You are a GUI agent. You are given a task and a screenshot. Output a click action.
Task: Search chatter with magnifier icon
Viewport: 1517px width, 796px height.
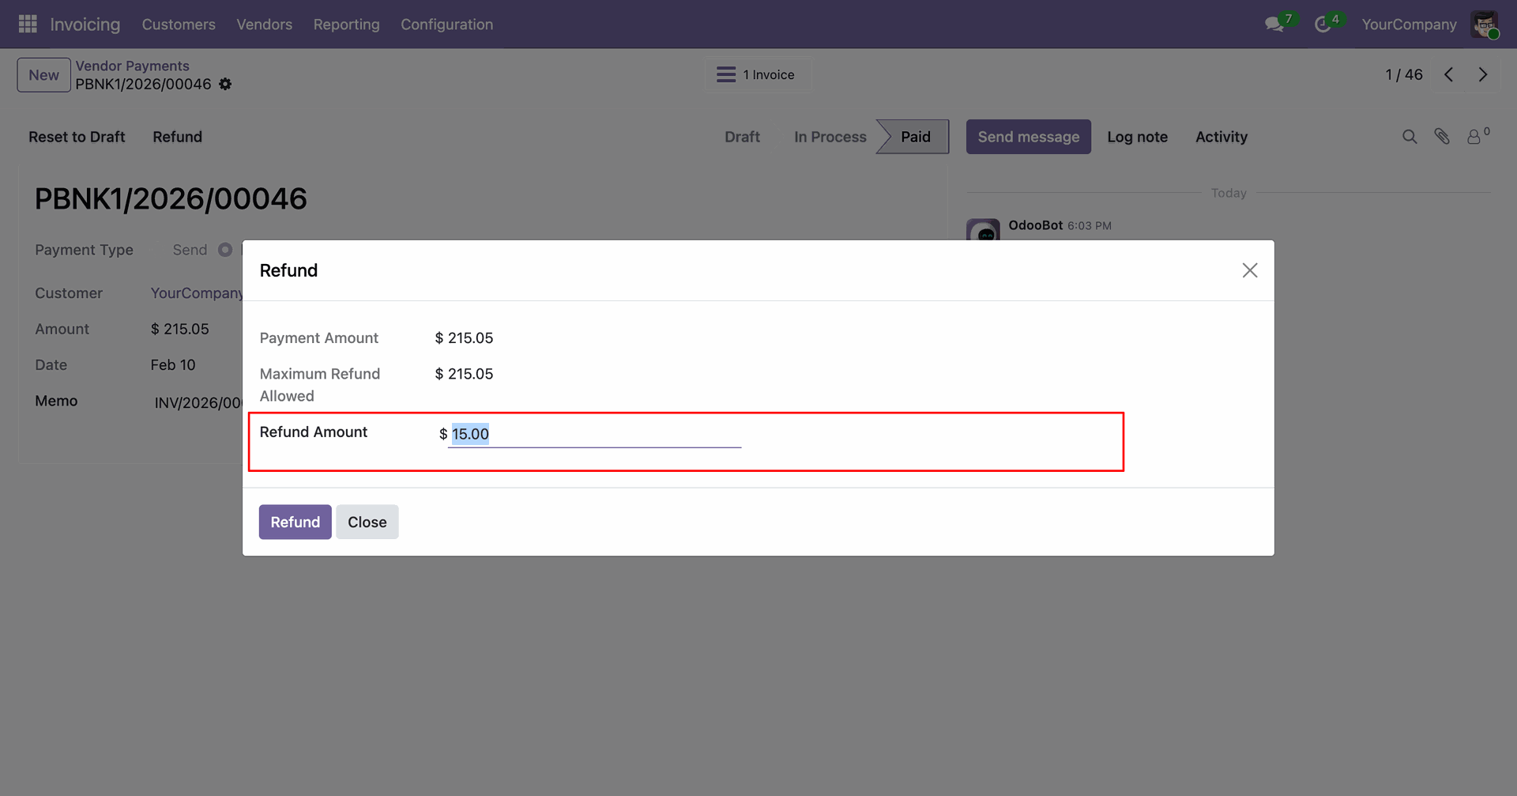1410,137
